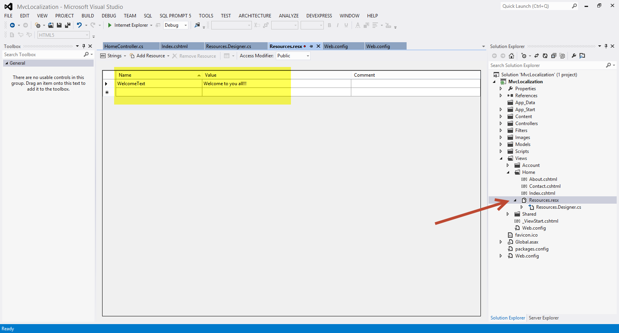Screen dimensions: 619x333
Task: Select About.cshtml in Solution Explorer
Action: click(543, 179)
